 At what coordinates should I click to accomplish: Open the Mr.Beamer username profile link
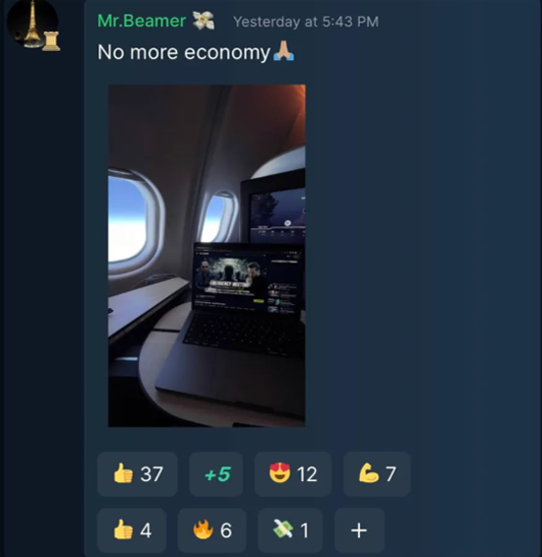(x=142, y=21)
